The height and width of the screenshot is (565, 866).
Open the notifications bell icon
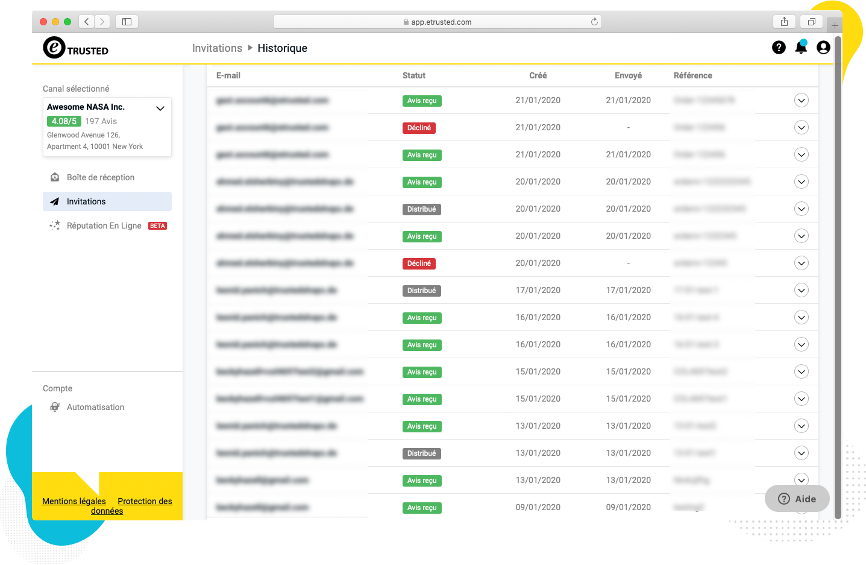[801, 48]
